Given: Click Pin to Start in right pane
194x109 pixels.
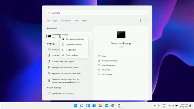Looking at the screenshot, I should point(106,70).
